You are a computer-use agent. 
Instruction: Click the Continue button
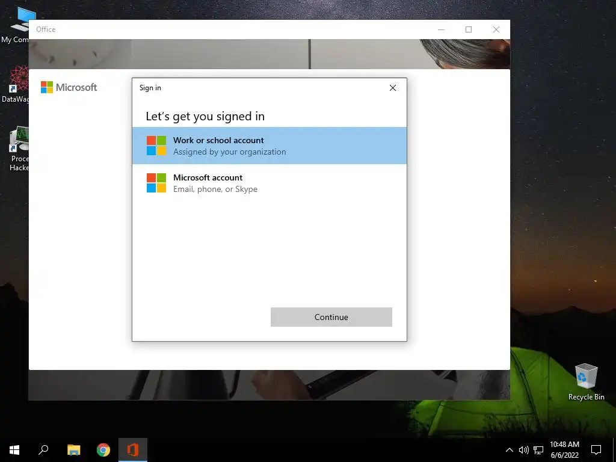pos(331,317)
